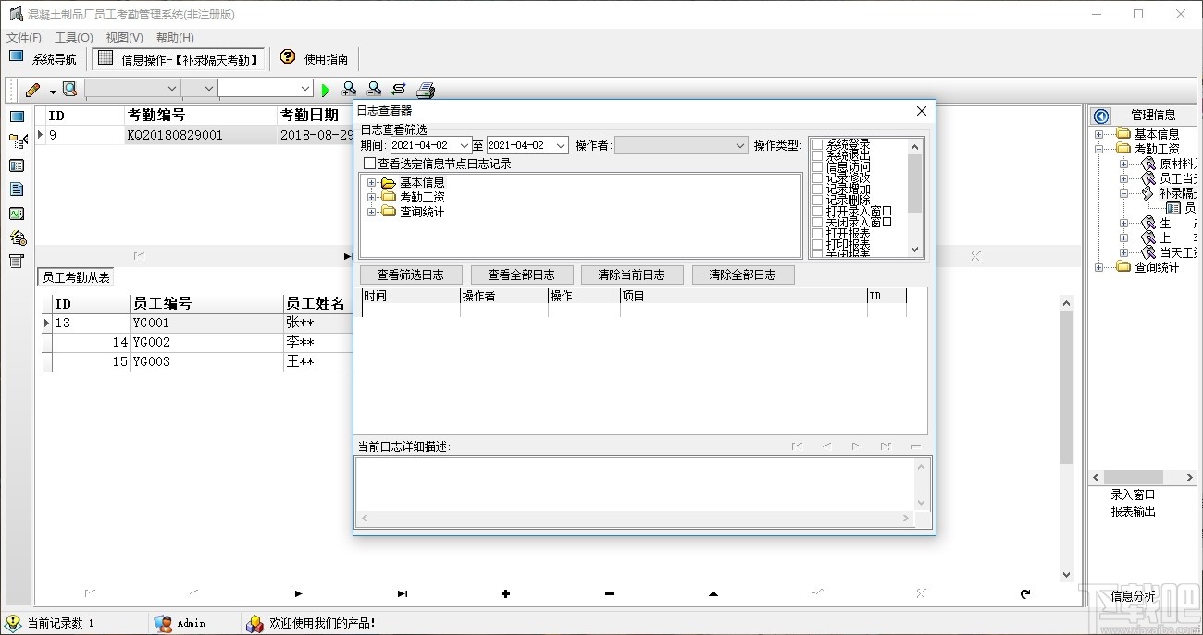Open the 工具 menu in the menu bar
The height and width of the screenshot is (635, 1203).
coord(73,37)
